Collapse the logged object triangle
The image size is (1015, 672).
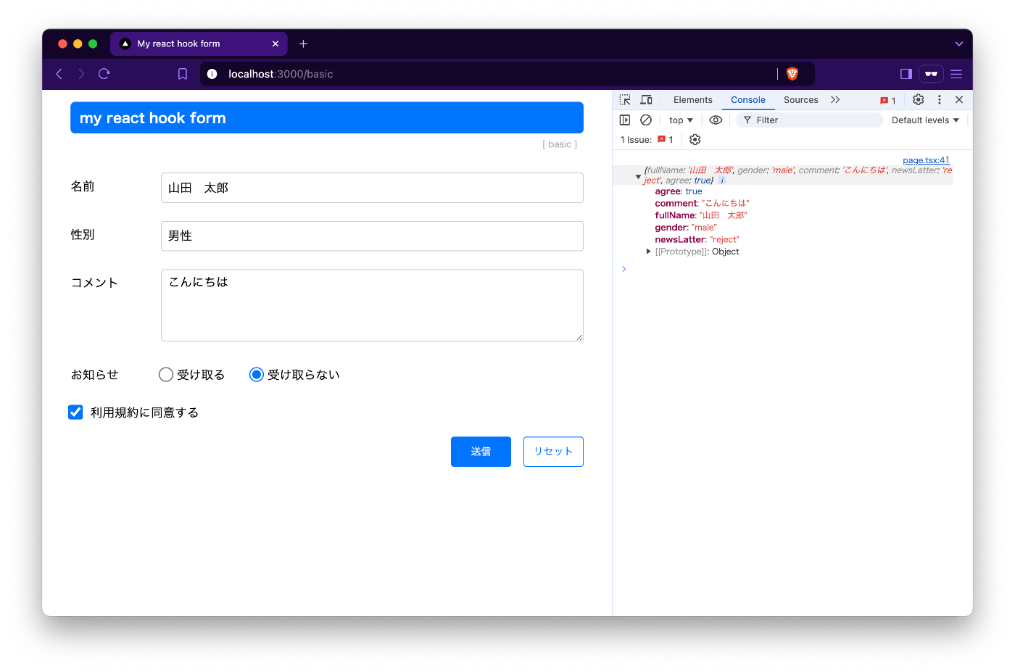638,176
